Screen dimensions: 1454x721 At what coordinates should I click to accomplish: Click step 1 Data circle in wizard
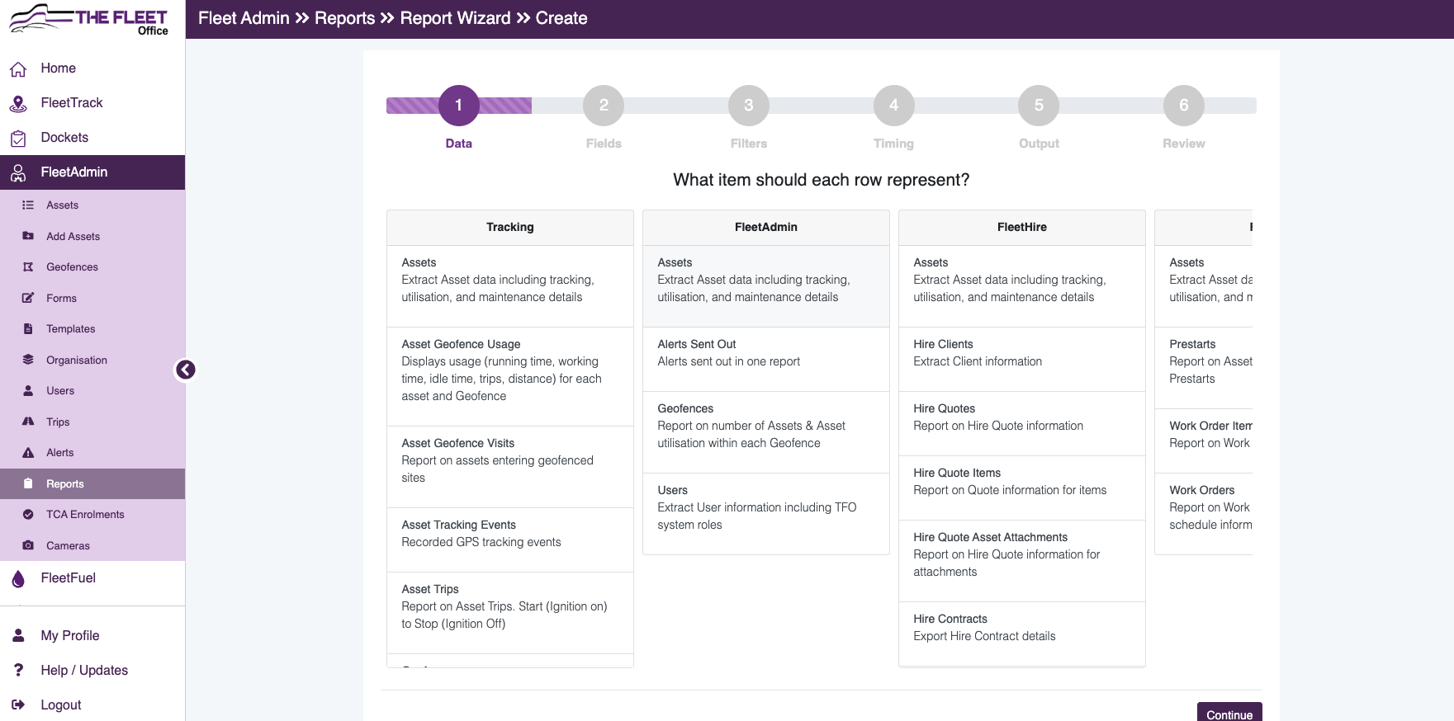[459, 106]
